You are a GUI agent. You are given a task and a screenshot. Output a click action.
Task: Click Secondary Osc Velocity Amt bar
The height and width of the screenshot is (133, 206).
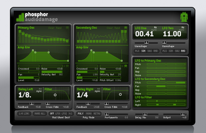click(x=111, y=72)
